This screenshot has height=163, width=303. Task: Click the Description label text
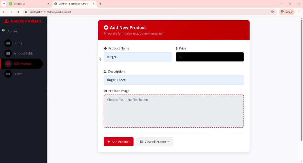click(116, 72)
